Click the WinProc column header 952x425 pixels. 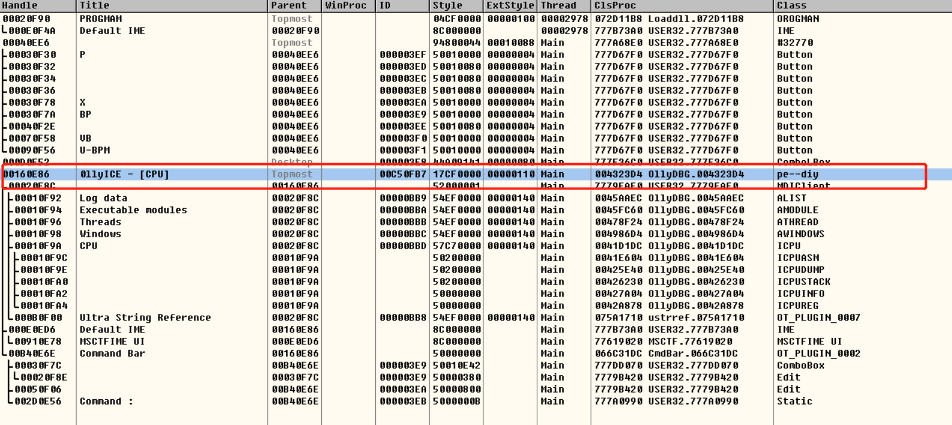pos(348,5)
